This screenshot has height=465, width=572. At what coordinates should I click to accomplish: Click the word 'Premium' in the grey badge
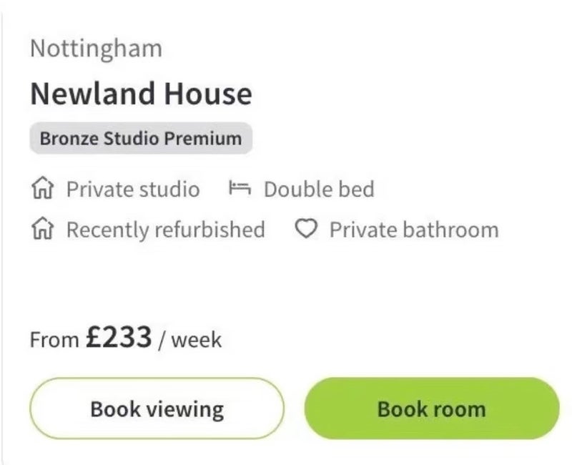204,138
